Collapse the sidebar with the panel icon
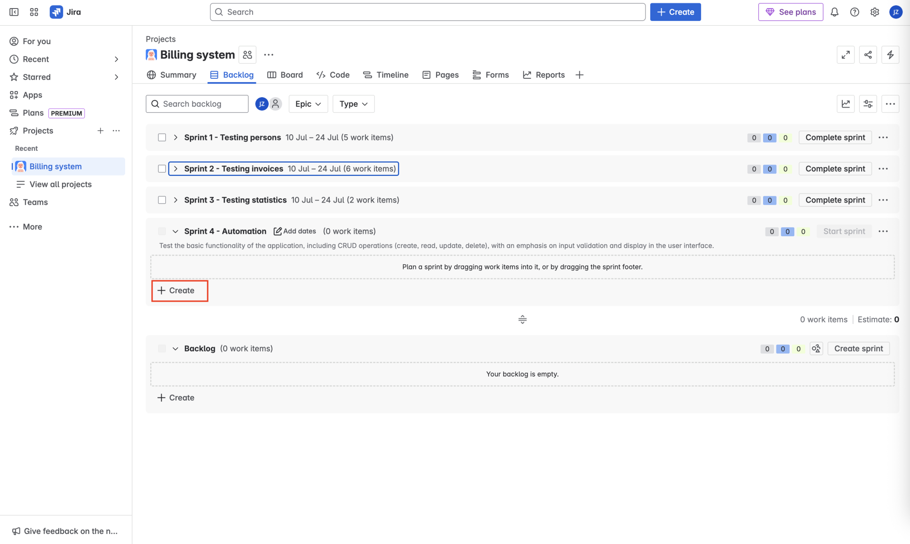This screenshot has height=544, width=910. (14, 12)
